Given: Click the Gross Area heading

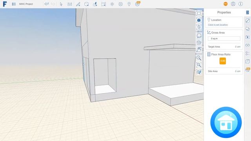Looking at the screenshot, I should [218, 33].
